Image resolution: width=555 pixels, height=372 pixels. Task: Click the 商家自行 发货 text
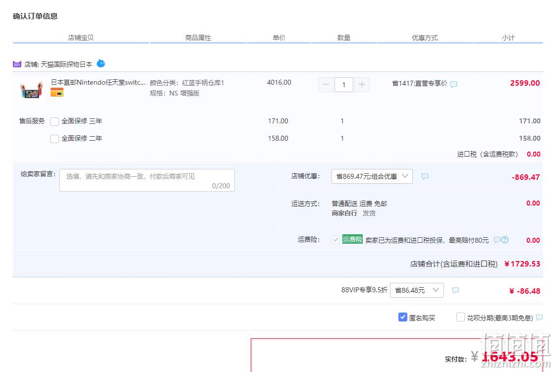pyautogui.click(x=354, y=213)
